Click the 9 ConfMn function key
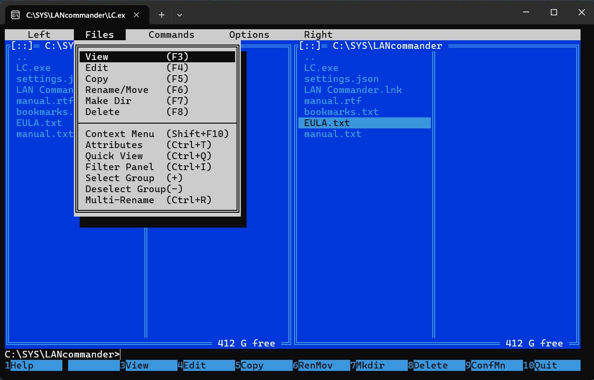Image resolution: width=594 pixels, height=380 pixels. pyautogui.click(x=494, y=365)
